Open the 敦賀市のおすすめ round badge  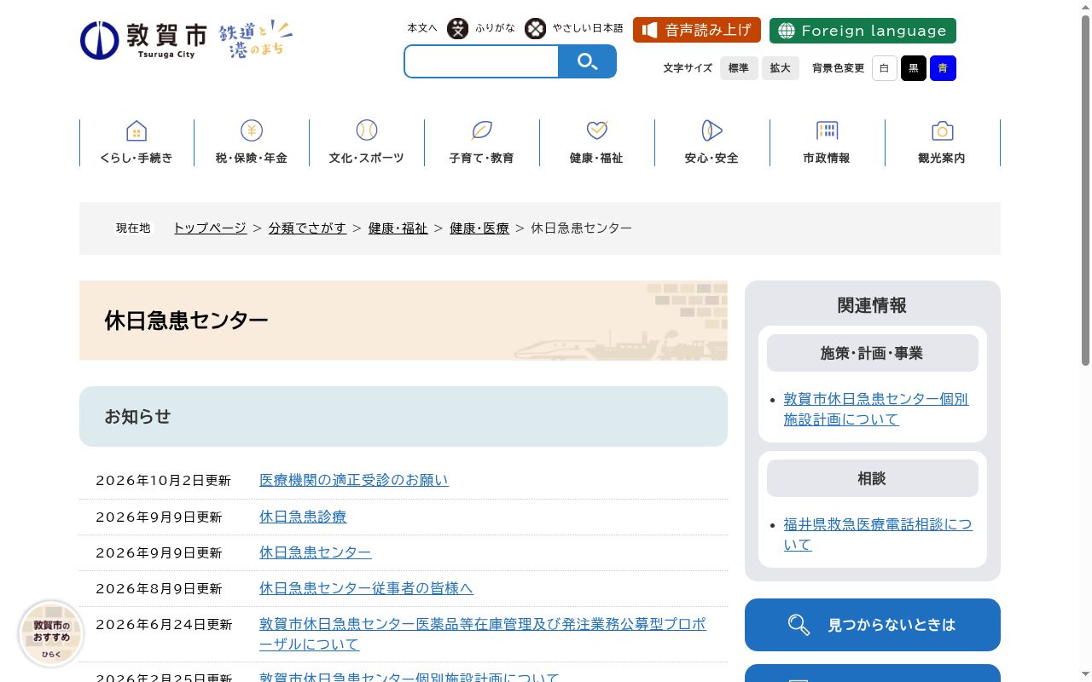(51, 633)
